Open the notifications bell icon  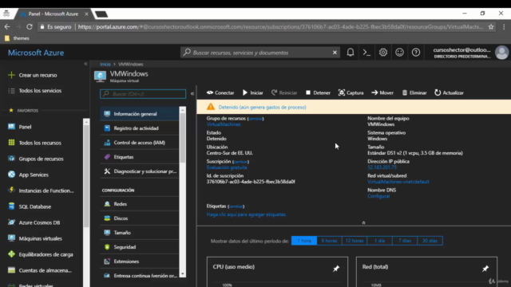[x=351, y=53]
